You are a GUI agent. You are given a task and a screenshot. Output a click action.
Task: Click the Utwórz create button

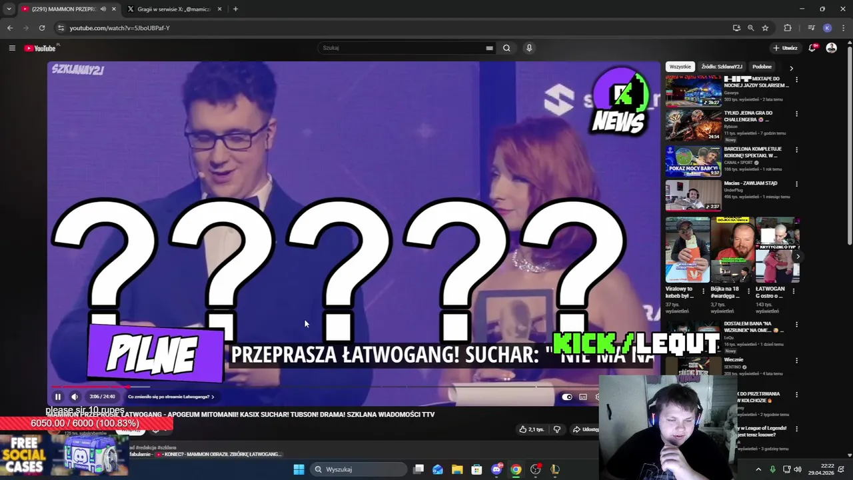point(785,48)
